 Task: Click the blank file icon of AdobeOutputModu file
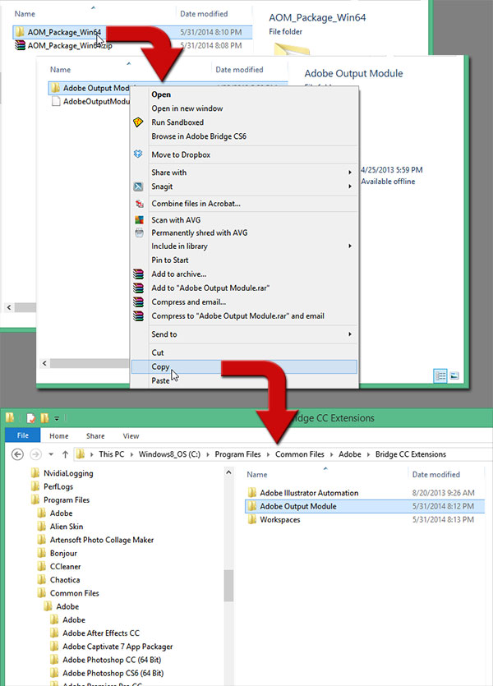(x=56, y=102)
